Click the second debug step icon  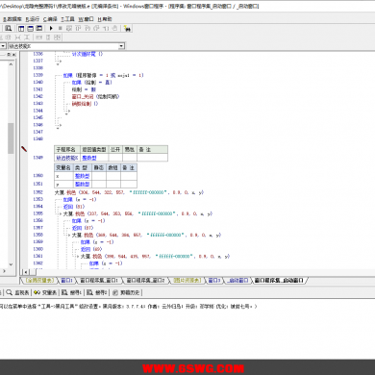coord(78,29)
